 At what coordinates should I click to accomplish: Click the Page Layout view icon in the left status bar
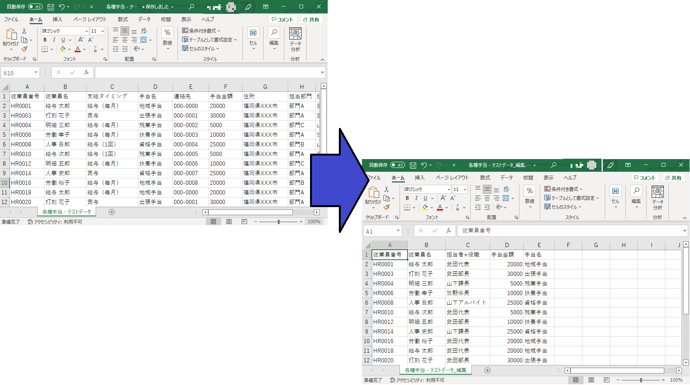[x=229, y=222]
